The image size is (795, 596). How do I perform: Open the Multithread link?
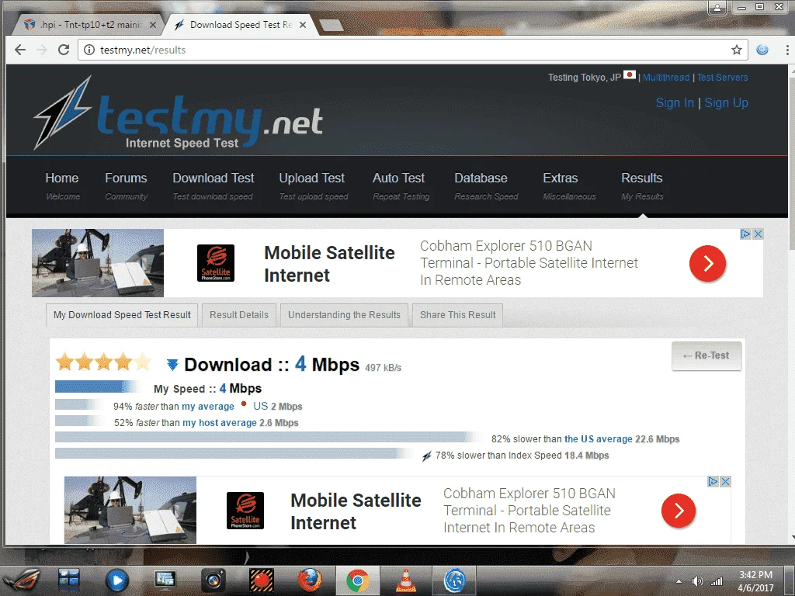[x=666, y=77]
